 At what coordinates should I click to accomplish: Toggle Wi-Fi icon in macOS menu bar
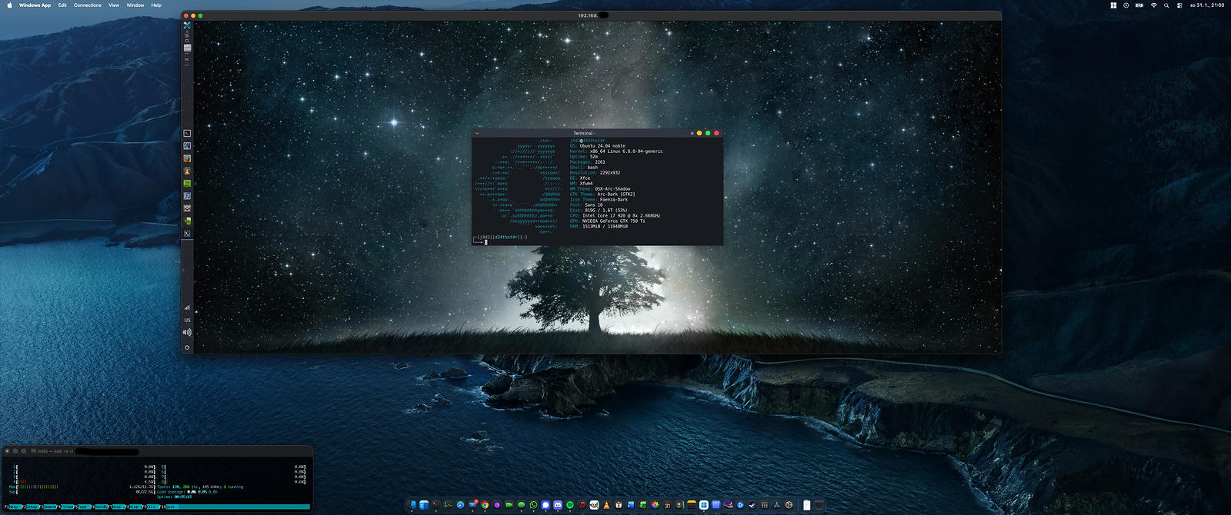(x=1153, y=5)
